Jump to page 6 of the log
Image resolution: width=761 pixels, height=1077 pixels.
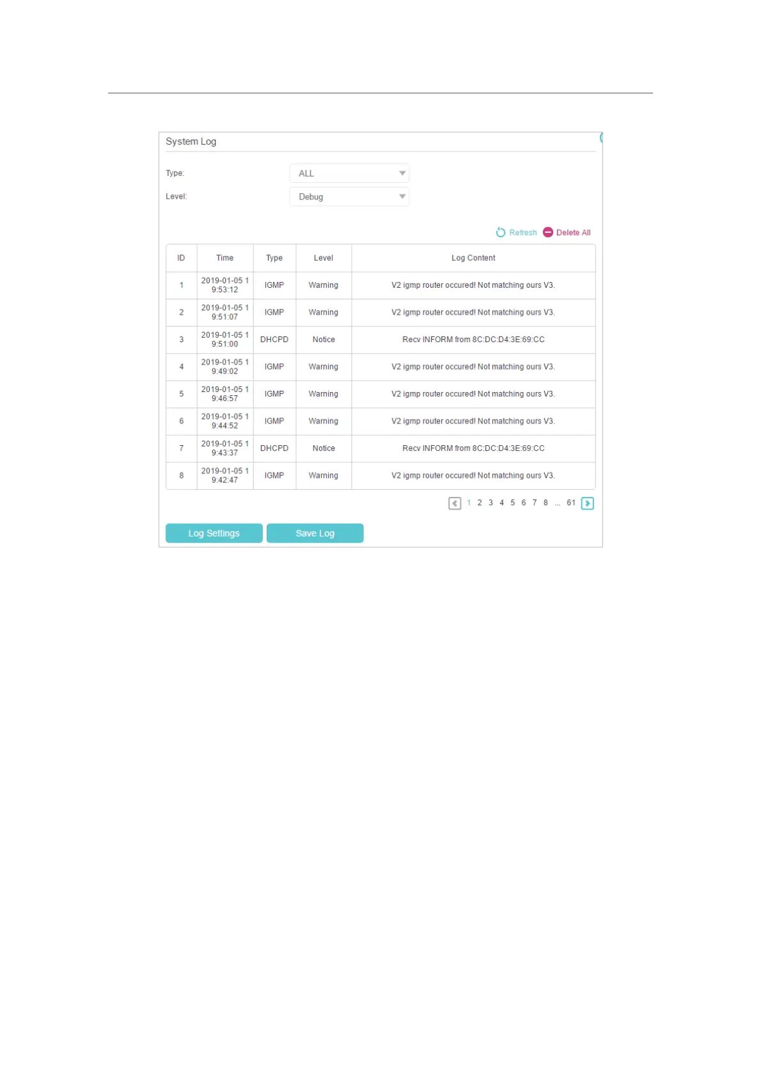(x=523, y=503)
